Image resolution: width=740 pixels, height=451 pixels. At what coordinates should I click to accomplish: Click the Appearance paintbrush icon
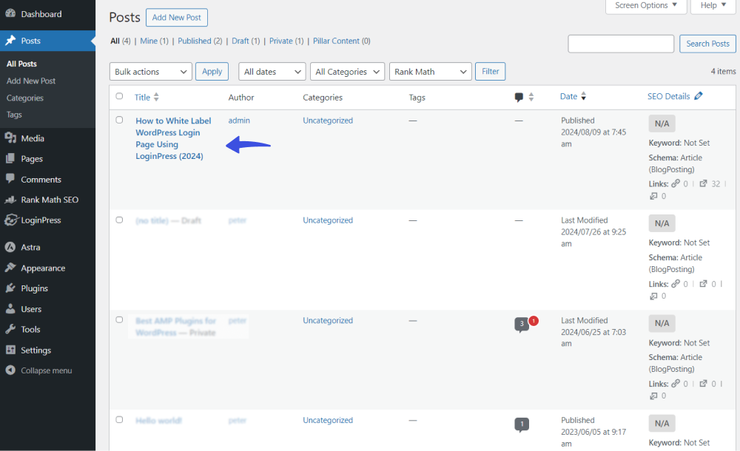(x=10, y=268)
